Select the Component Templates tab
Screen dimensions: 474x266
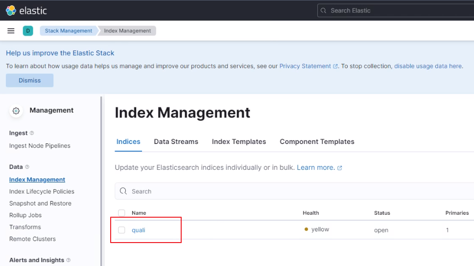tap(317, 142)
